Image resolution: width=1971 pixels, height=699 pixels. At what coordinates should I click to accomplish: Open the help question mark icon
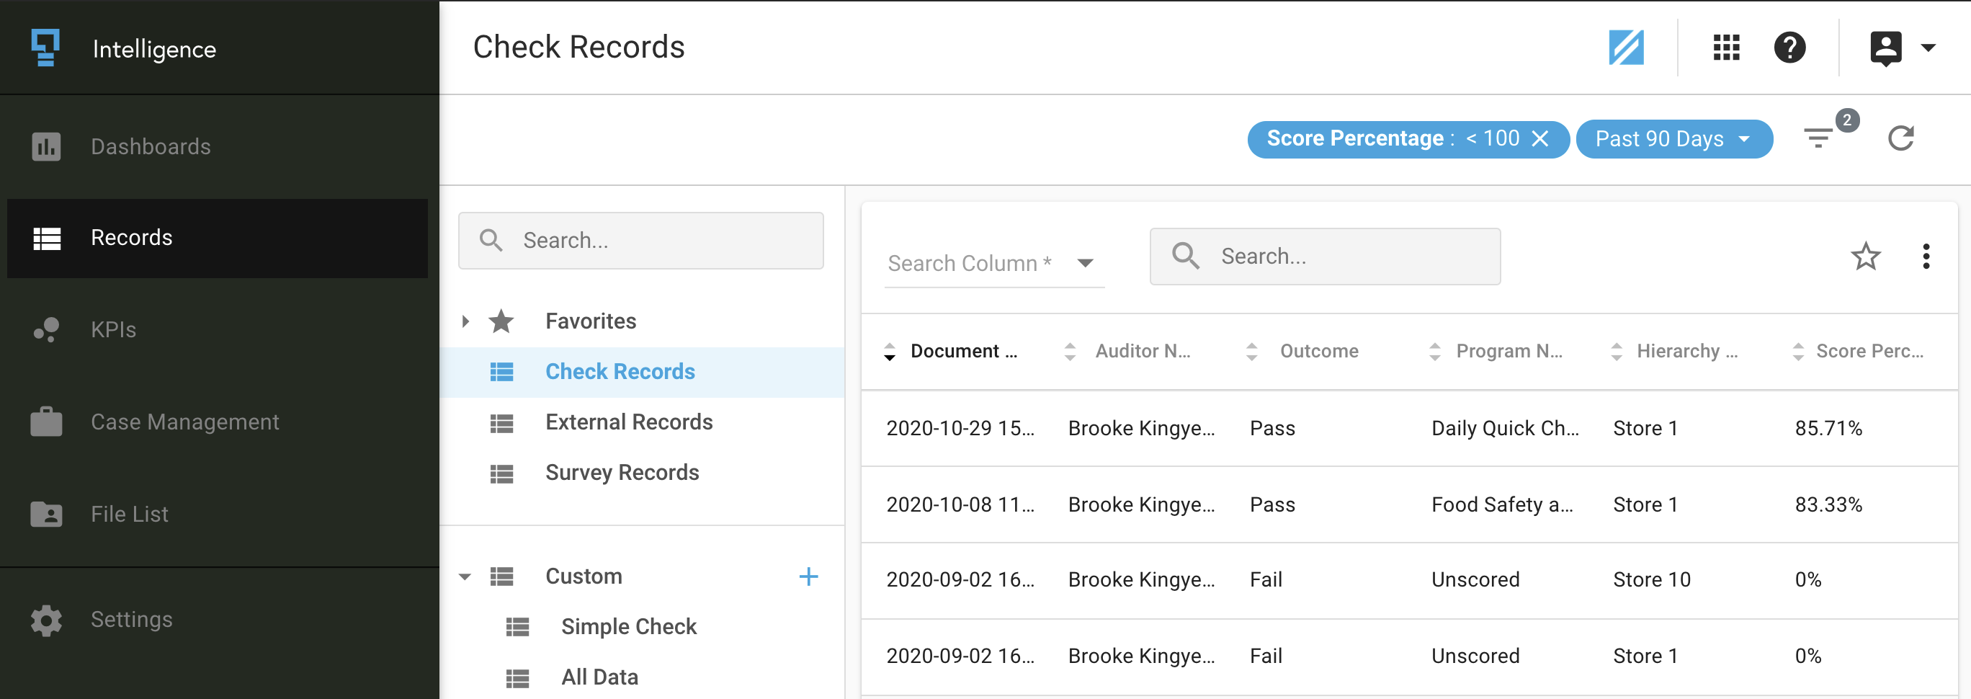pyautogui.click(x=1789, y=48)
